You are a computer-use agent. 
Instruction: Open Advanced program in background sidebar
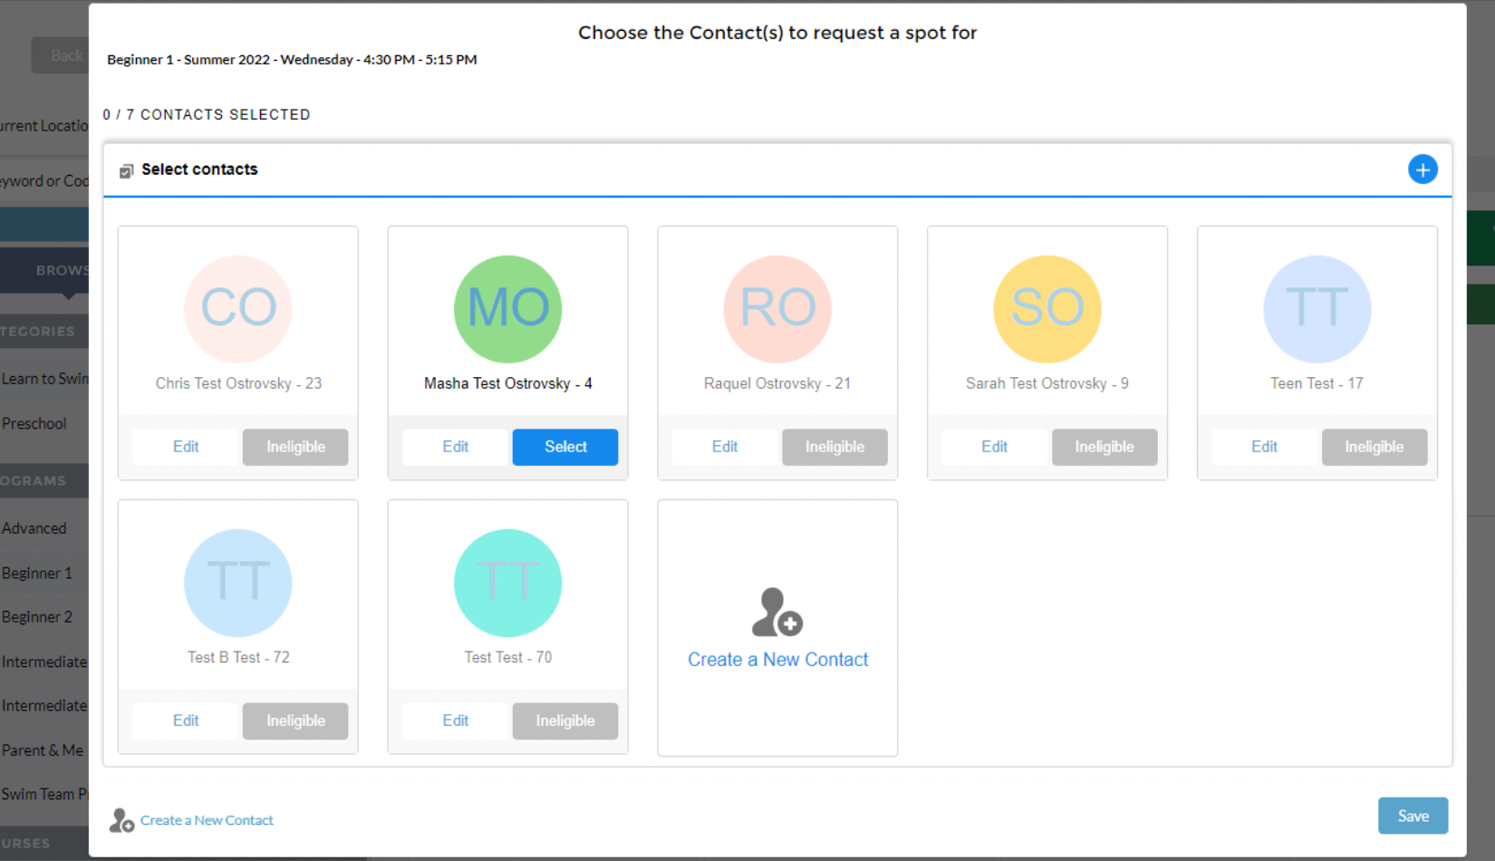(x=34, y=528)
